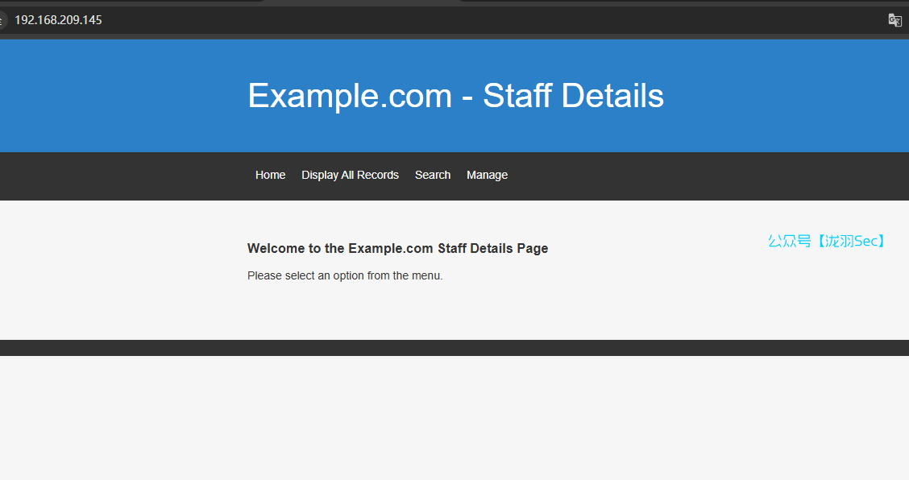Click empty address bar space right of the URL
Image resolution: width=909 pixels, height=480 pixels.
[484, 20]
